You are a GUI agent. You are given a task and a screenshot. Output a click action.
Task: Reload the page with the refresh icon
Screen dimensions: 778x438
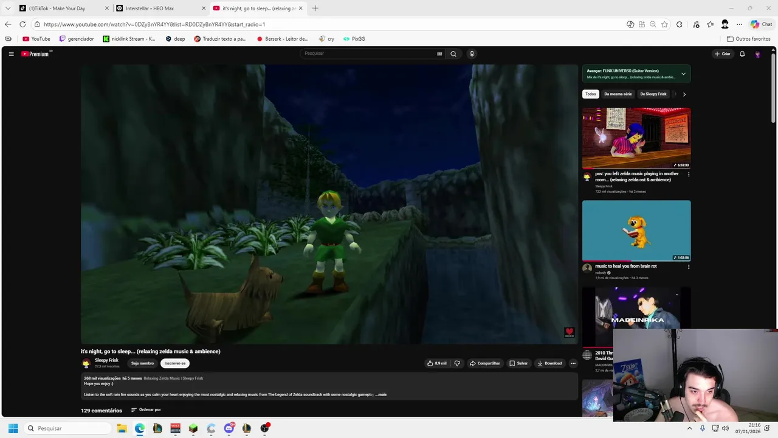point(22,24)
